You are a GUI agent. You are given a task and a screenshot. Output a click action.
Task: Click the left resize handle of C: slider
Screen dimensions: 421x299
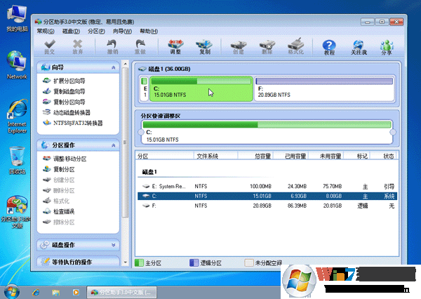(141, 132)
